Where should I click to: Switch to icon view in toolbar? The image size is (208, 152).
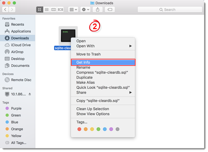(40, 9)
